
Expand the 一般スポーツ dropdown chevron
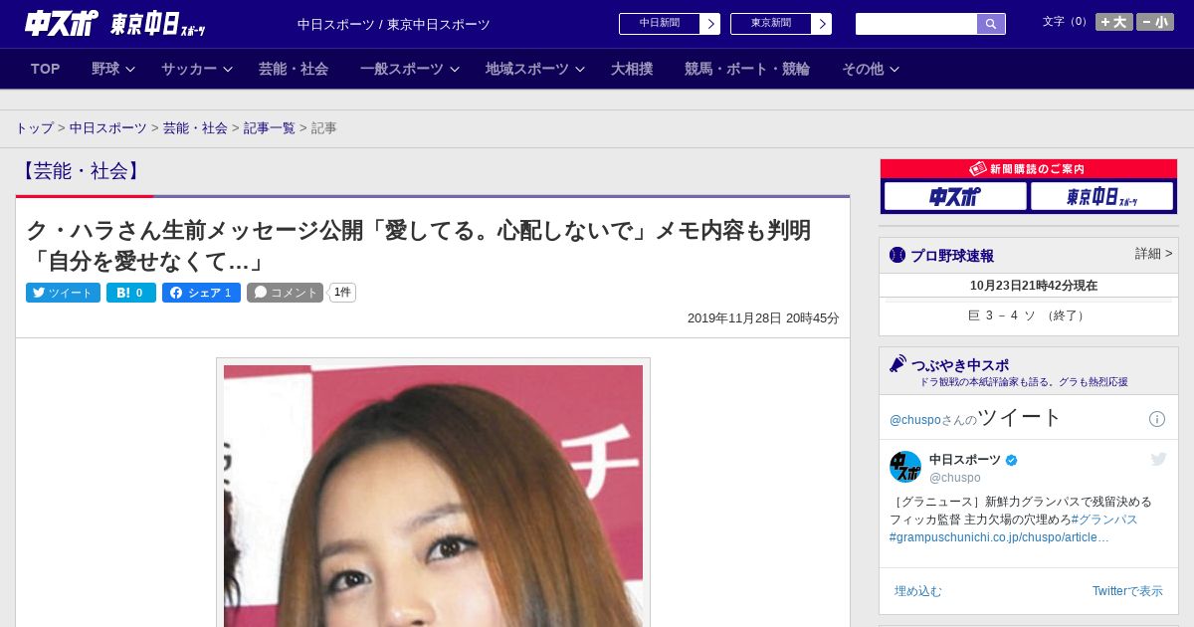[x=455, y=70]
